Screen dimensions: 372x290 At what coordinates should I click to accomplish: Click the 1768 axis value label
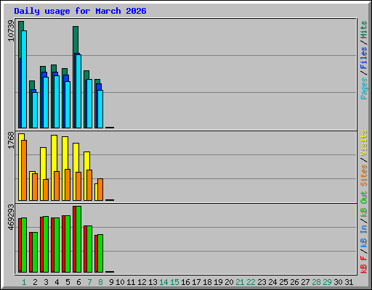pos(11,140)
